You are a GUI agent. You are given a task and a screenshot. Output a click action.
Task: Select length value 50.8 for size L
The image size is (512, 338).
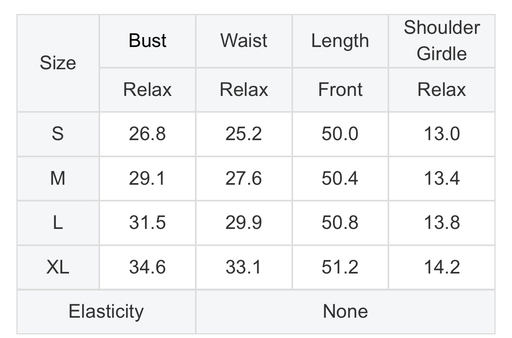click(340, 223)
